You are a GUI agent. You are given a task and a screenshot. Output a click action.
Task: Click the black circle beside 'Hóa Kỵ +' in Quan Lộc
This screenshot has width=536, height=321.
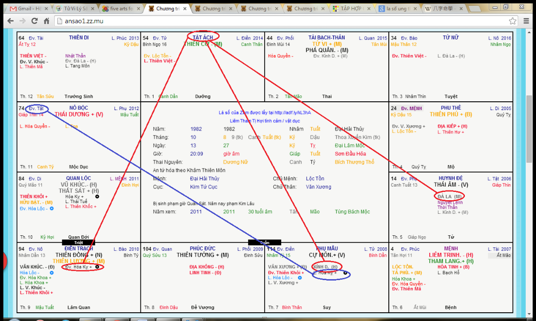97,196
